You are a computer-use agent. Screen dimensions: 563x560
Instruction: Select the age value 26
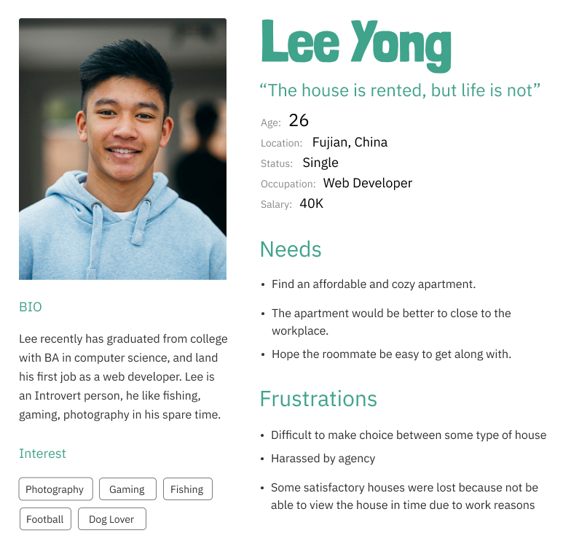(x=299, y=120)
